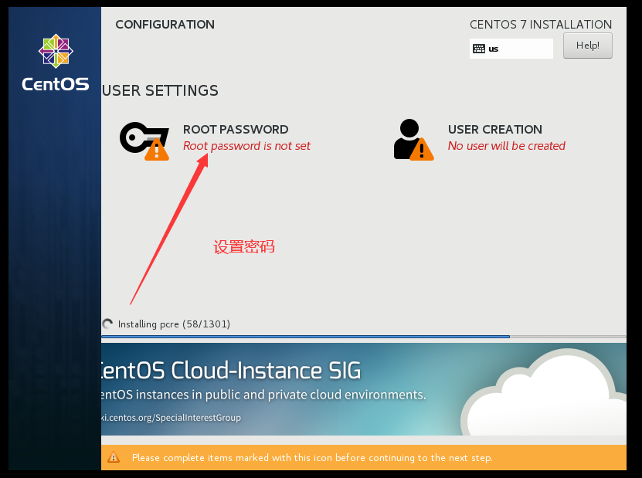Click the CentOS wordmark in sidebar
642x478 pixels.
click(56, 84)
